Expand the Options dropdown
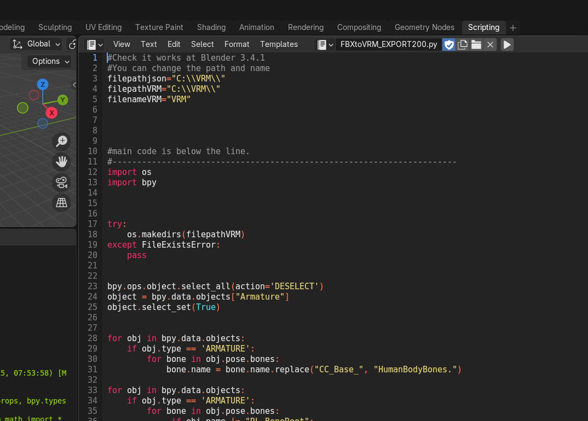This screenshot has height=421, width=588. [x=50, y=61]
